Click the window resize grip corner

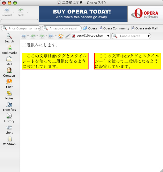click(x=161, y=170)
